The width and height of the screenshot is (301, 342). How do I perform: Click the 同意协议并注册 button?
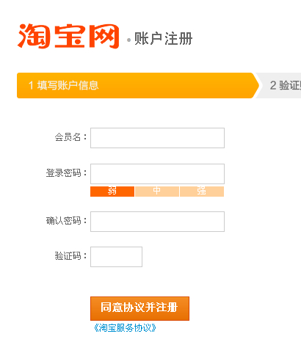click(139, 308)
